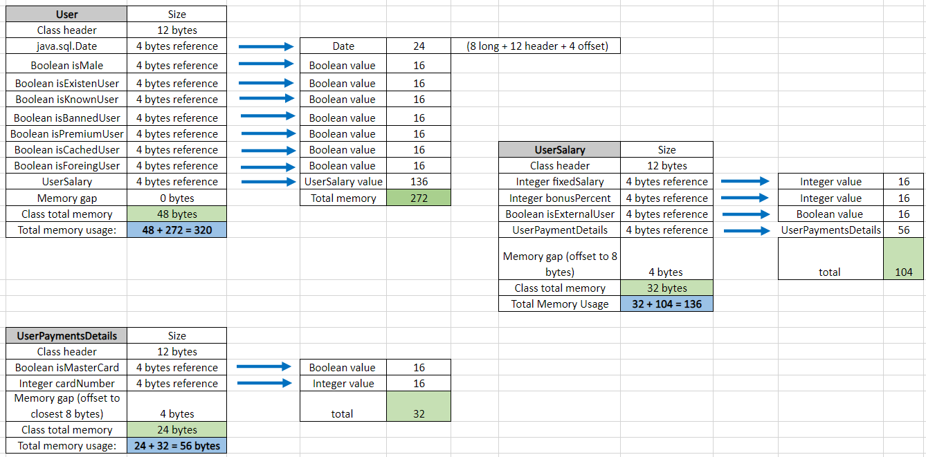Viewport: 926px width, 457px height.
Task: Click the arrow beside Boolean isMale
Action: point(266,64)
